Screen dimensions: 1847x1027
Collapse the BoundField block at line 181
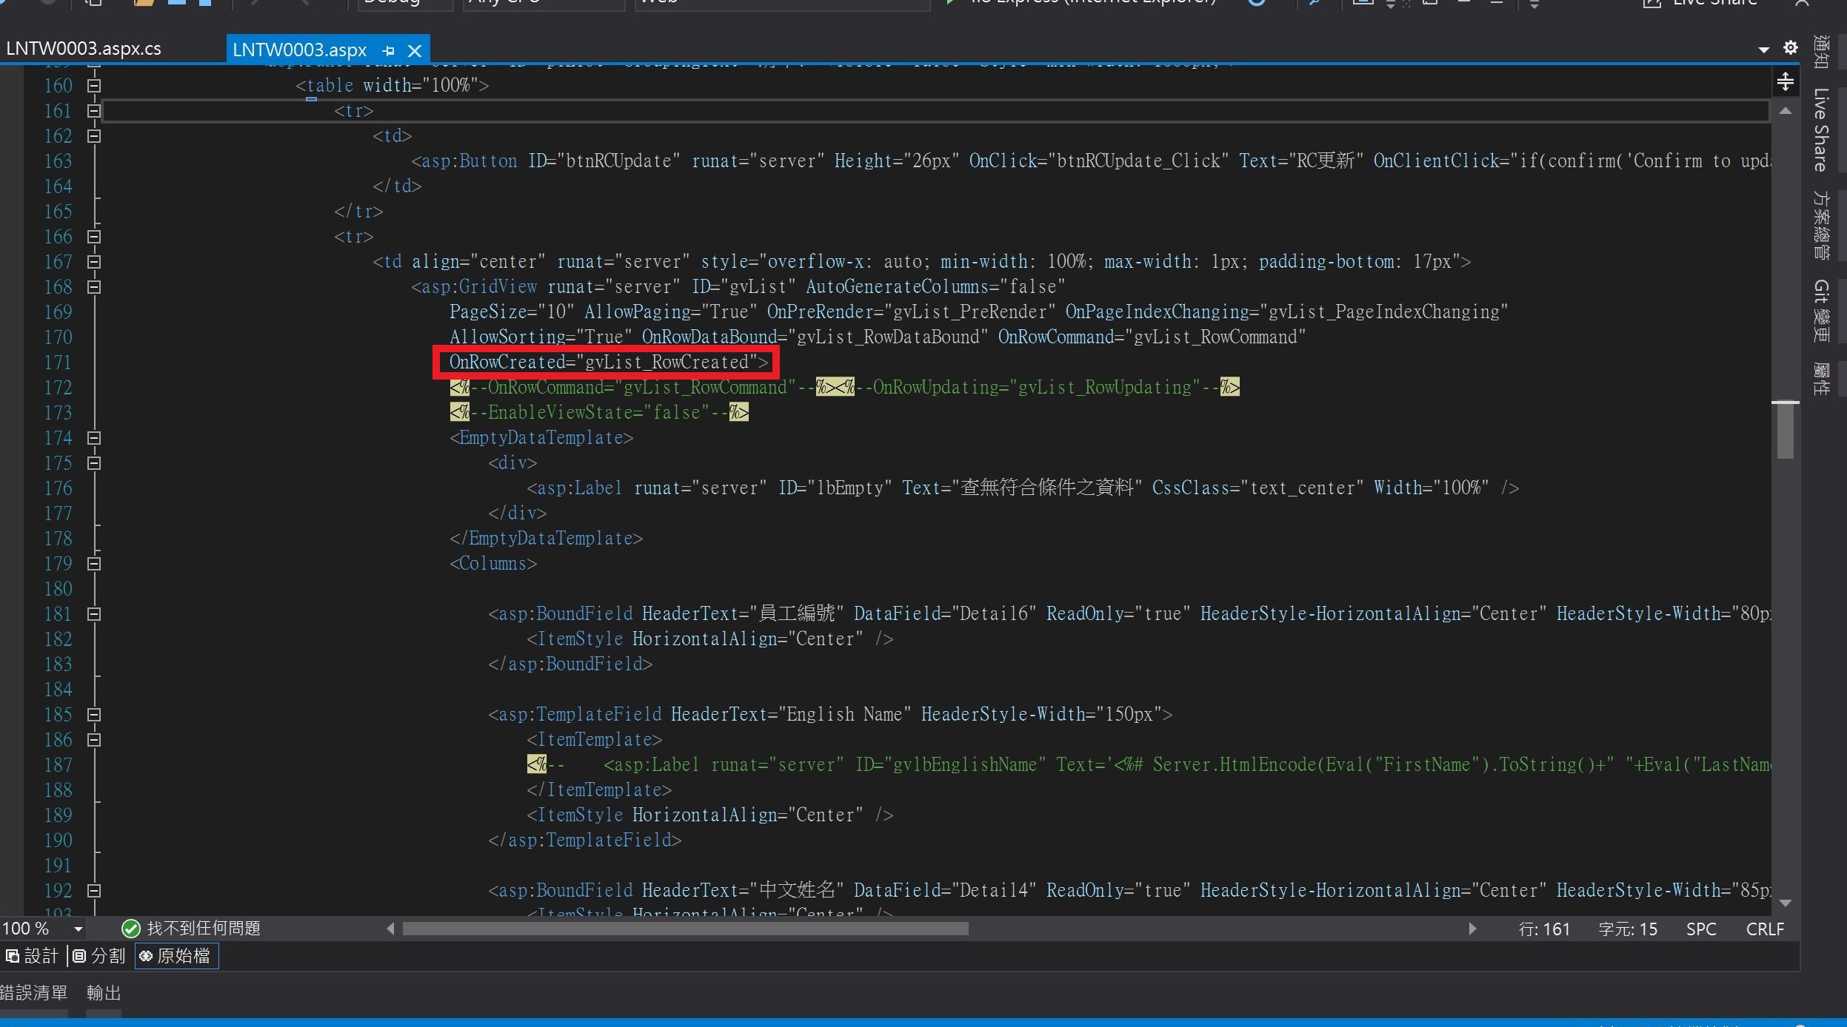point(94,614)
